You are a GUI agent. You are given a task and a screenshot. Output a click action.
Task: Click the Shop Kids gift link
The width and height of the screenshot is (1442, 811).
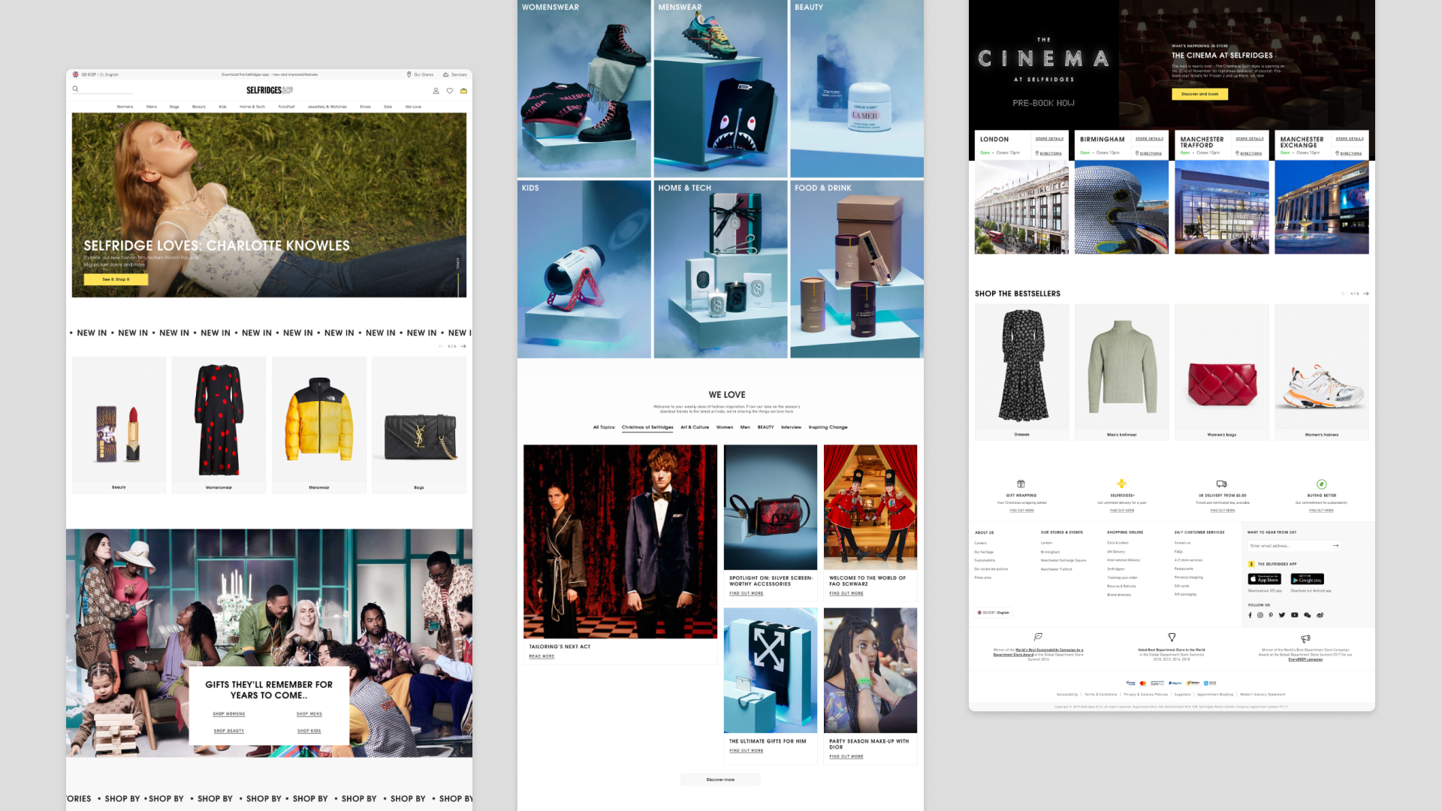[309, 731]
